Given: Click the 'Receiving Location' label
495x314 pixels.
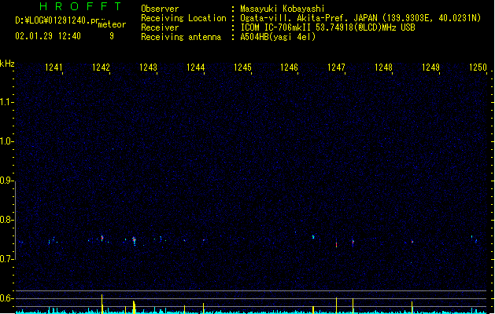Looking at the screenshot, I should tap(183, 18).
